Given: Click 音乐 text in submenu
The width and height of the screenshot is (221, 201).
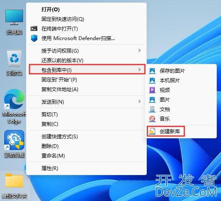Looking at the screenshot, I should (x=165, y=119).
